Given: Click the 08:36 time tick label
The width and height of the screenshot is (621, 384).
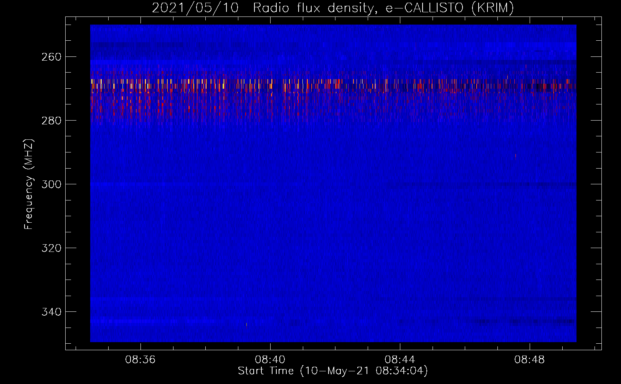Looking at the screenshot, I should point(140,360).
